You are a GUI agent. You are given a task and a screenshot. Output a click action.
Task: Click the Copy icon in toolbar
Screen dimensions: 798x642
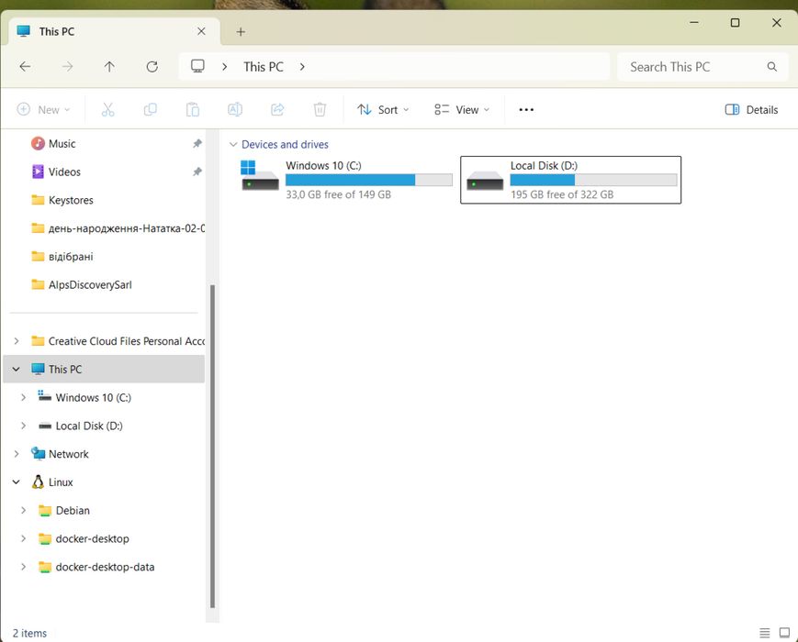150,109
